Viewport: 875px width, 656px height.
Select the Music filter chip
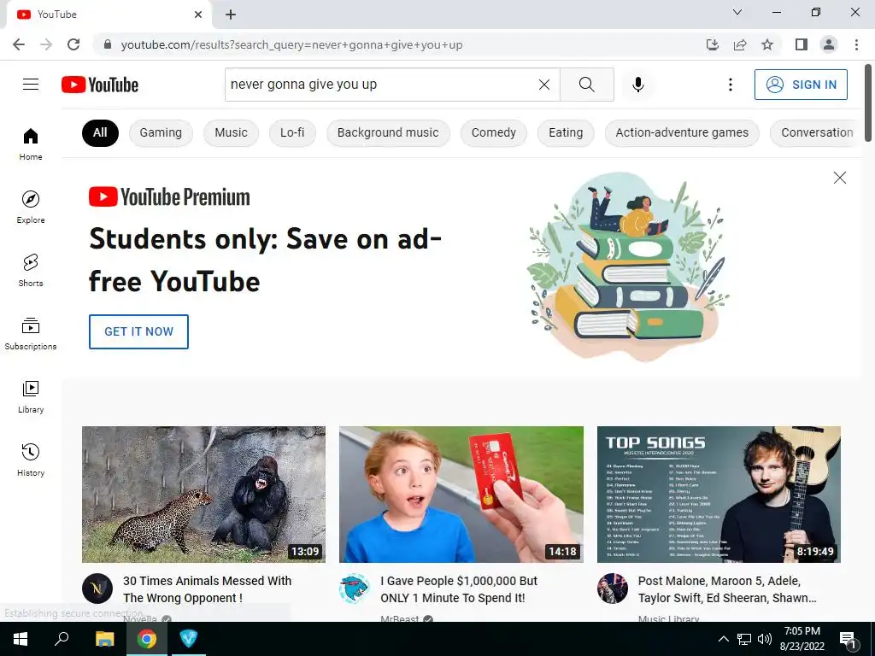231,132
